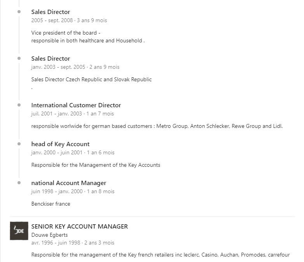This screenshot has width=304, height=262.
Task: Click the timeline dot beside International Customer Director
Action: (19, 105)
